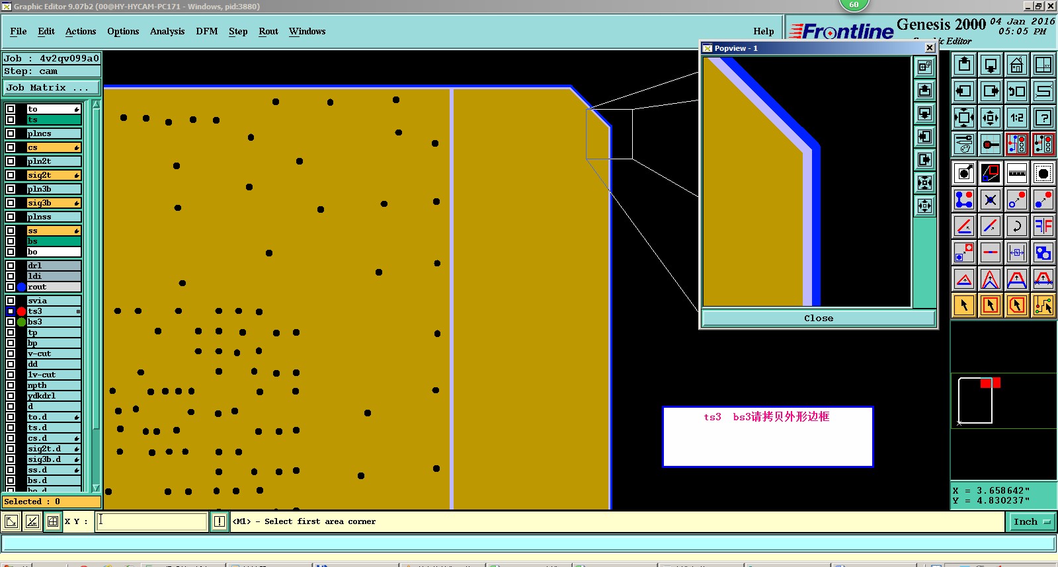Click the delete feature X icon
This screenshot has height=567, width=1058.
(x=991, y=200)
